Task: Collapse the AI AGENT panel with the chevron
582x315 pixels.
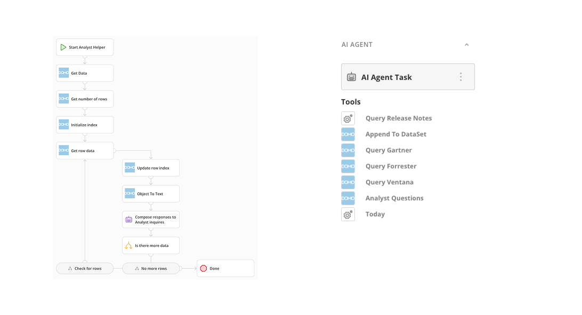Action: [x=467, y=44]
